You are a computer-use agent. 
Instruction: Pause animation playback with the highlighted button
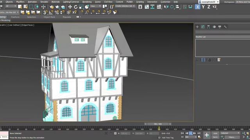[191, 133]
